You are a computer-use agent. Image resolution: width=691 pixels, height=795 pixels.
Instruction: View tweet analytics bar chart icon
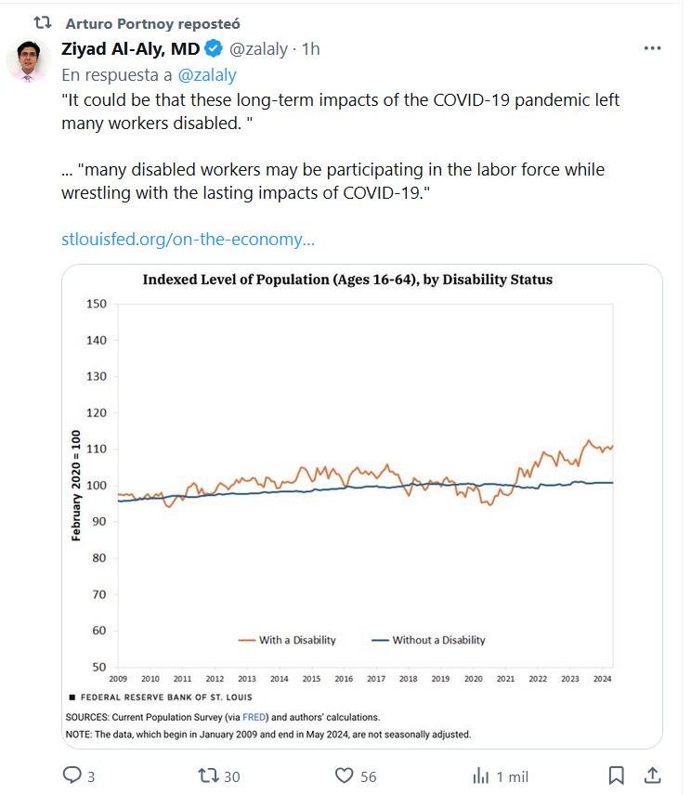point(481,775)
